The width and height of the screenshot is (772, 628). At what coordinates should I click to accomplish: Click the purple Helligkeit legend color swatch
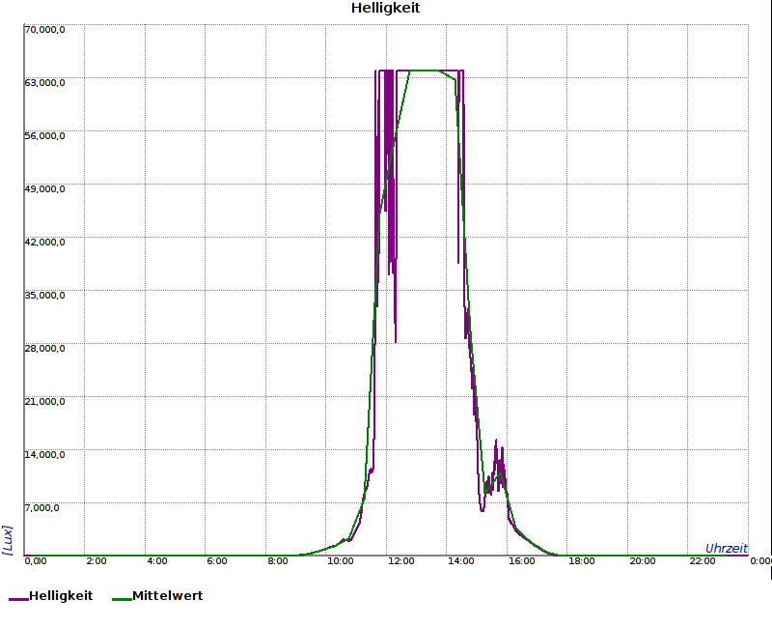18,598
